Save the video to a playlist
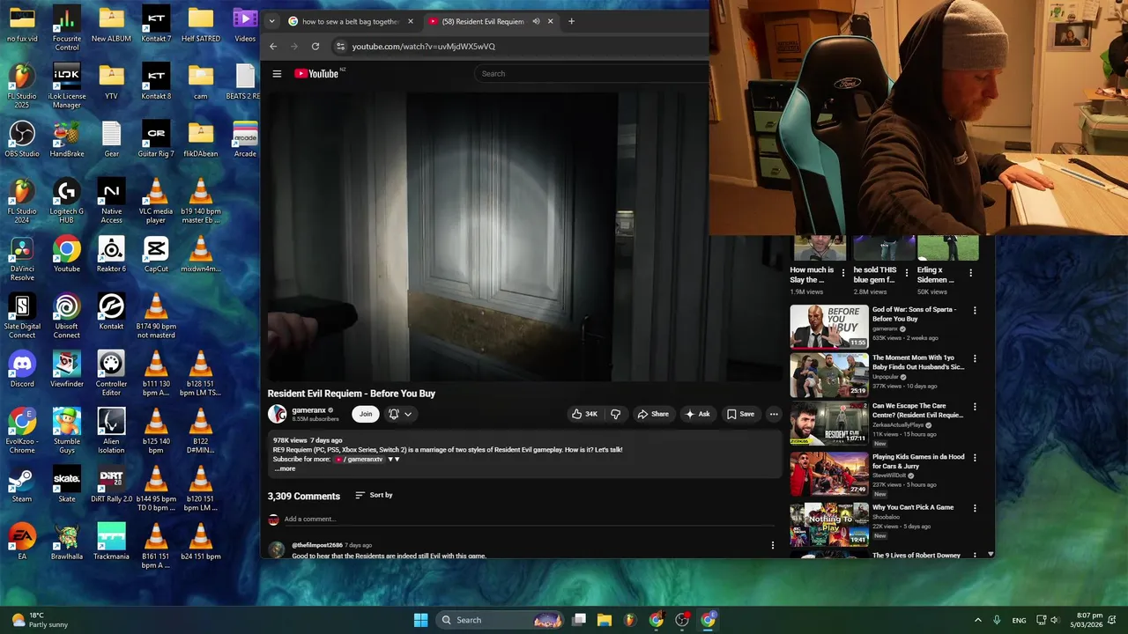 [x=740, y=414]
